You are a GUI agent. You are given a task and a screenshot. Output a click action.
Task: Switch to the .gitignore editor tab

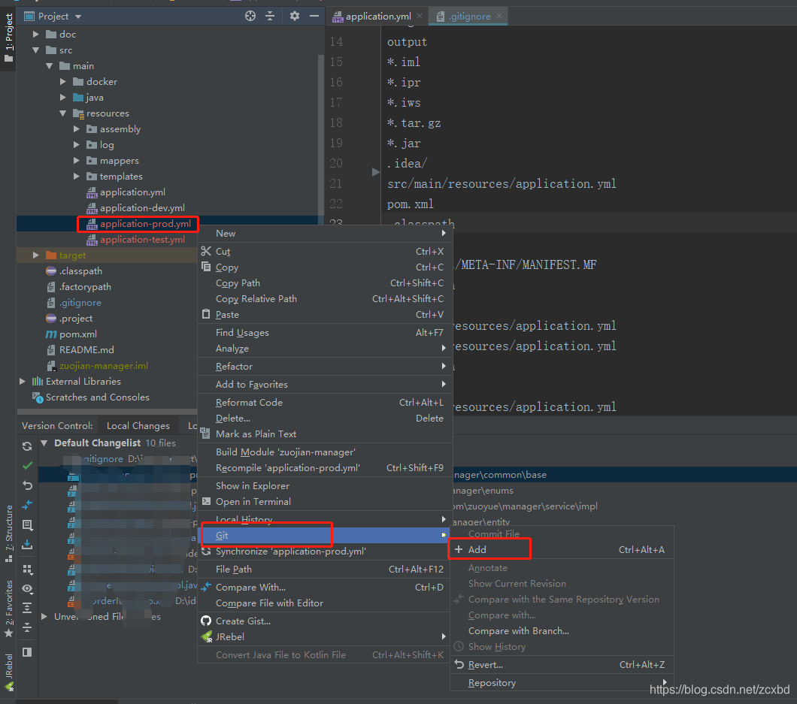pyautogui.click(x=470, y=17)
